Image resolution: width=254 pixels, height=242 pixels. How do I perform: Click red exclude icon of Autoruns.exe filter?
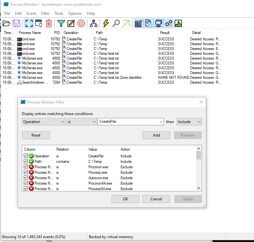[31, 178]
